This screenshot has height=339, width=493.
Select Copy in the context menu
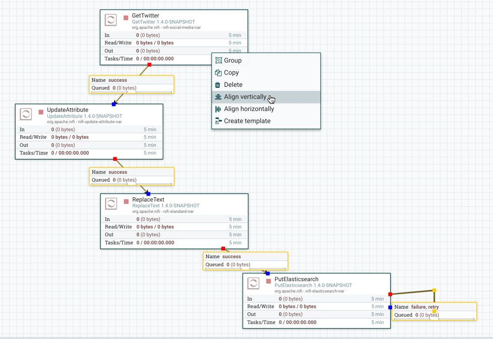(231, 73)
